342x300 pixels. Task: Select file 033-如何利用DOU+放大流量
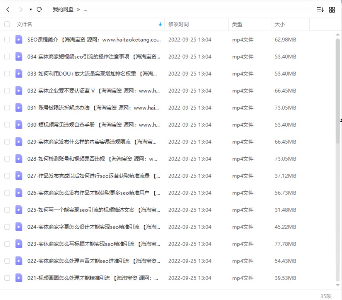[92, 74]
